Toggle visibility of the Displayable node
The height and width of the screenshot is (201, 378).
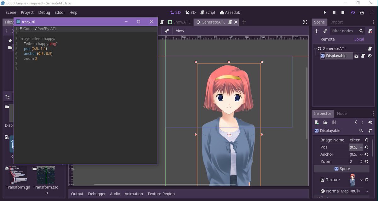click(370, 56)
